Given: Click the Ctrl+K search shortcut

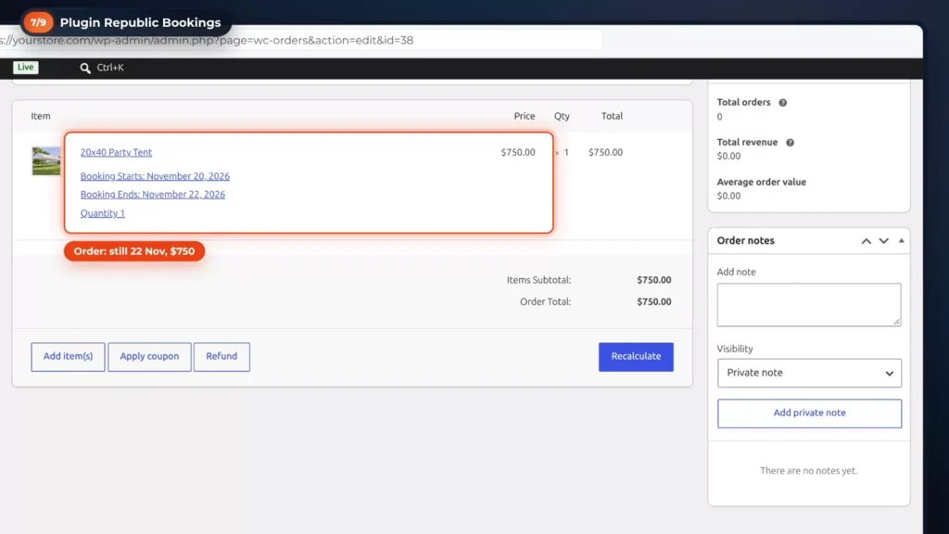Looking at the screenshot, I should coord(110,68).
